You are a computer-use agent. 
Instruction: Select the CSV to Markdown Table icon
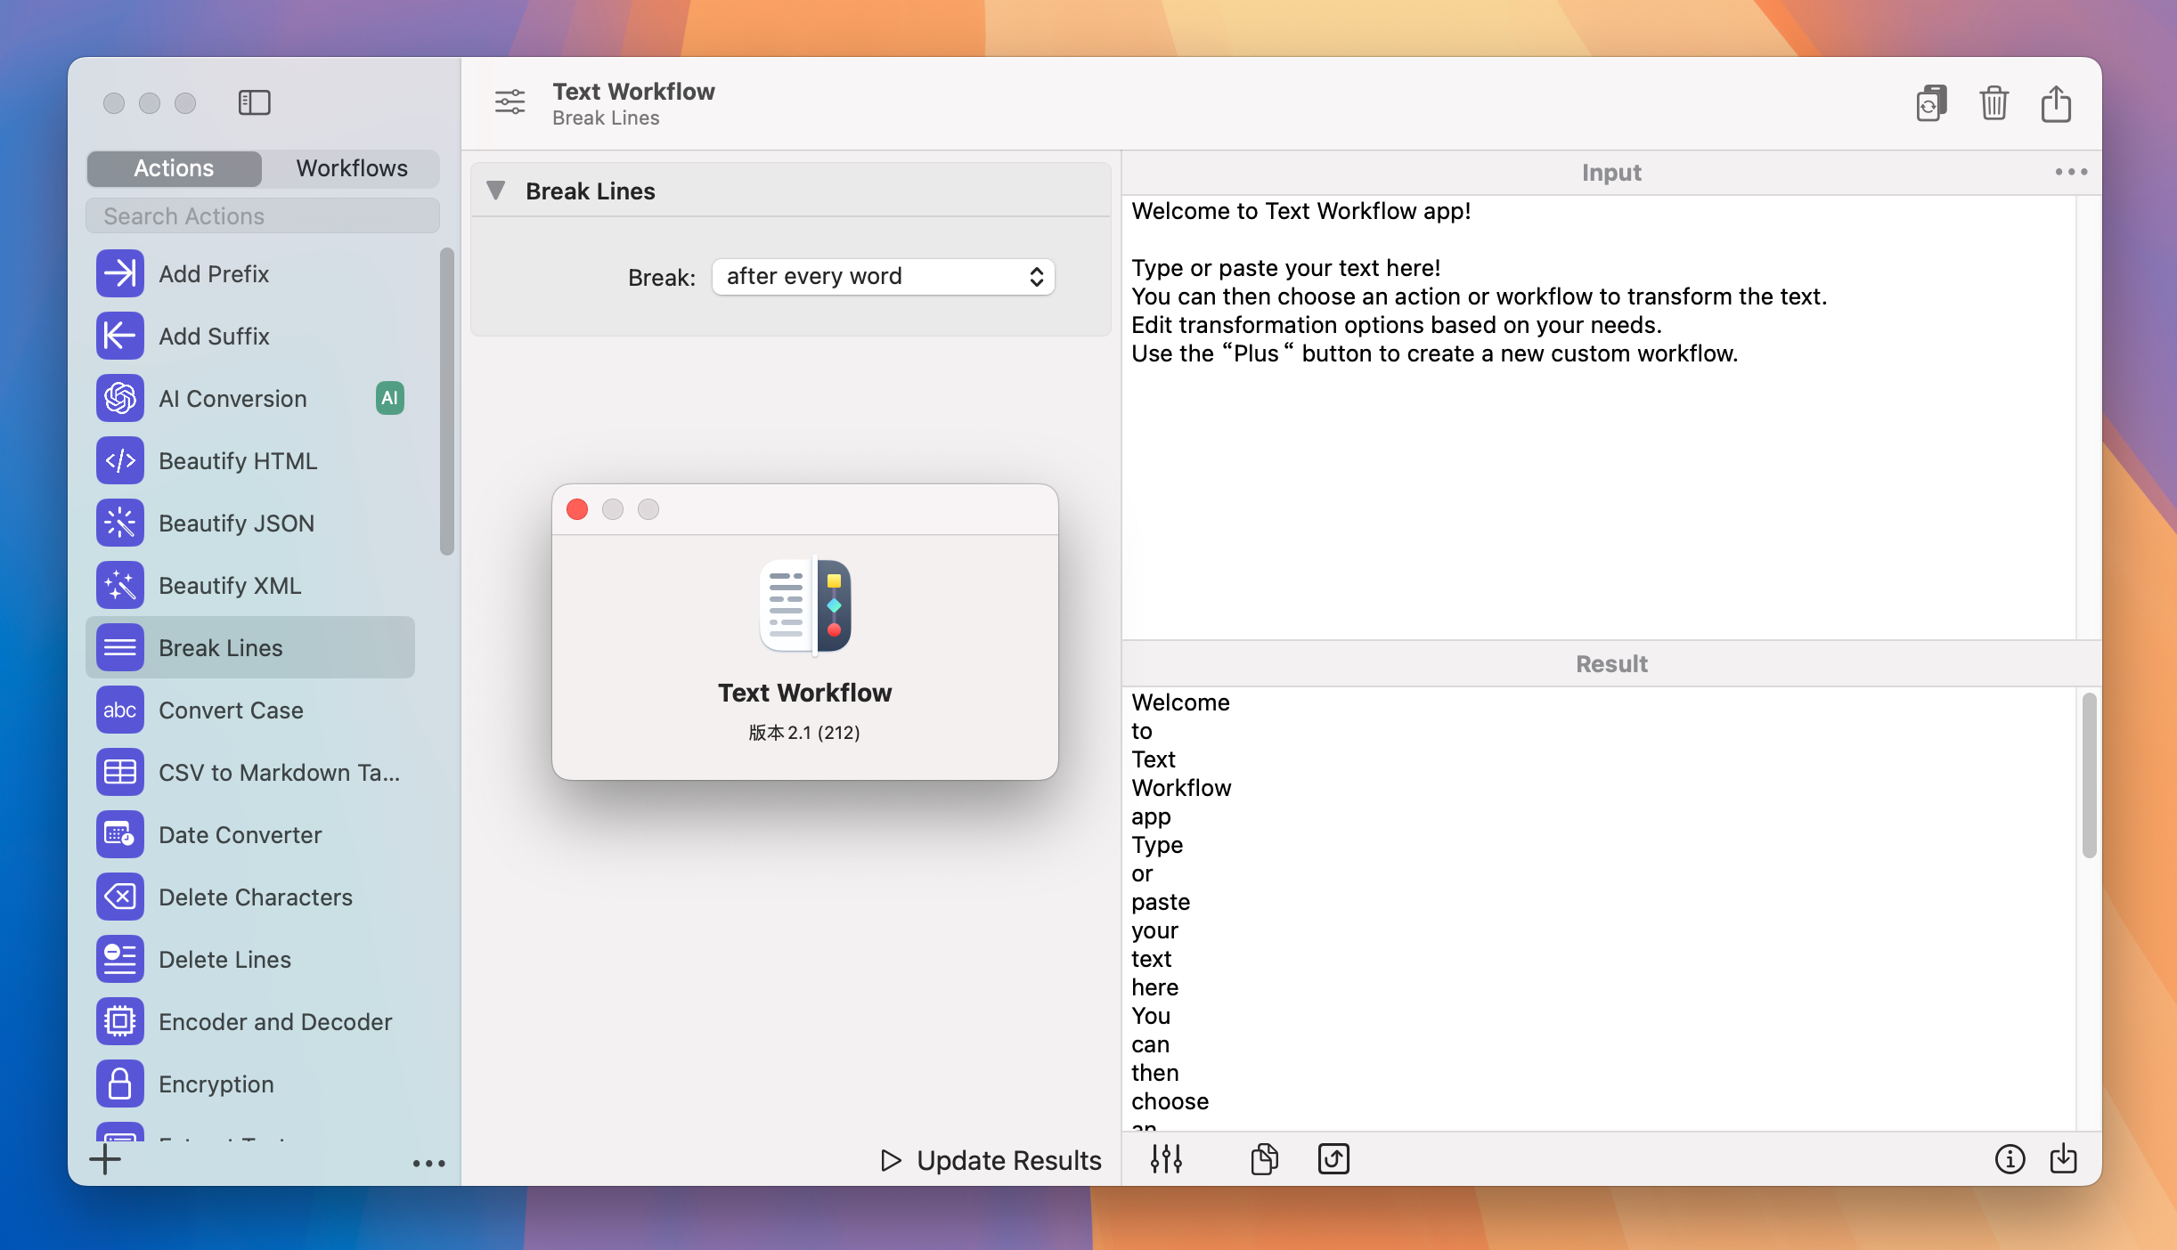(x=121, y=772)
